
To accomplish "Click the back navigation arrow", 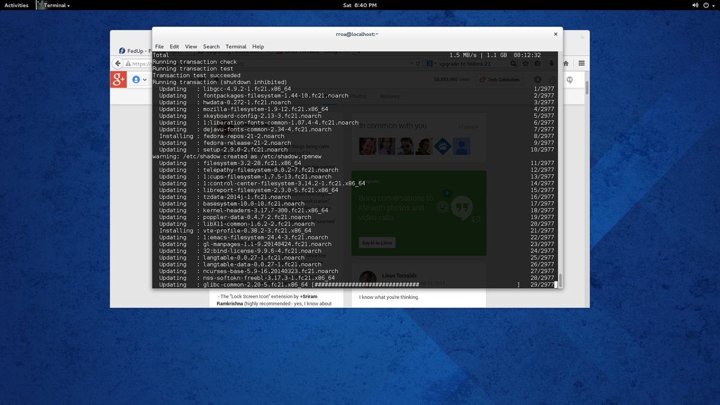I will point(118,62).
